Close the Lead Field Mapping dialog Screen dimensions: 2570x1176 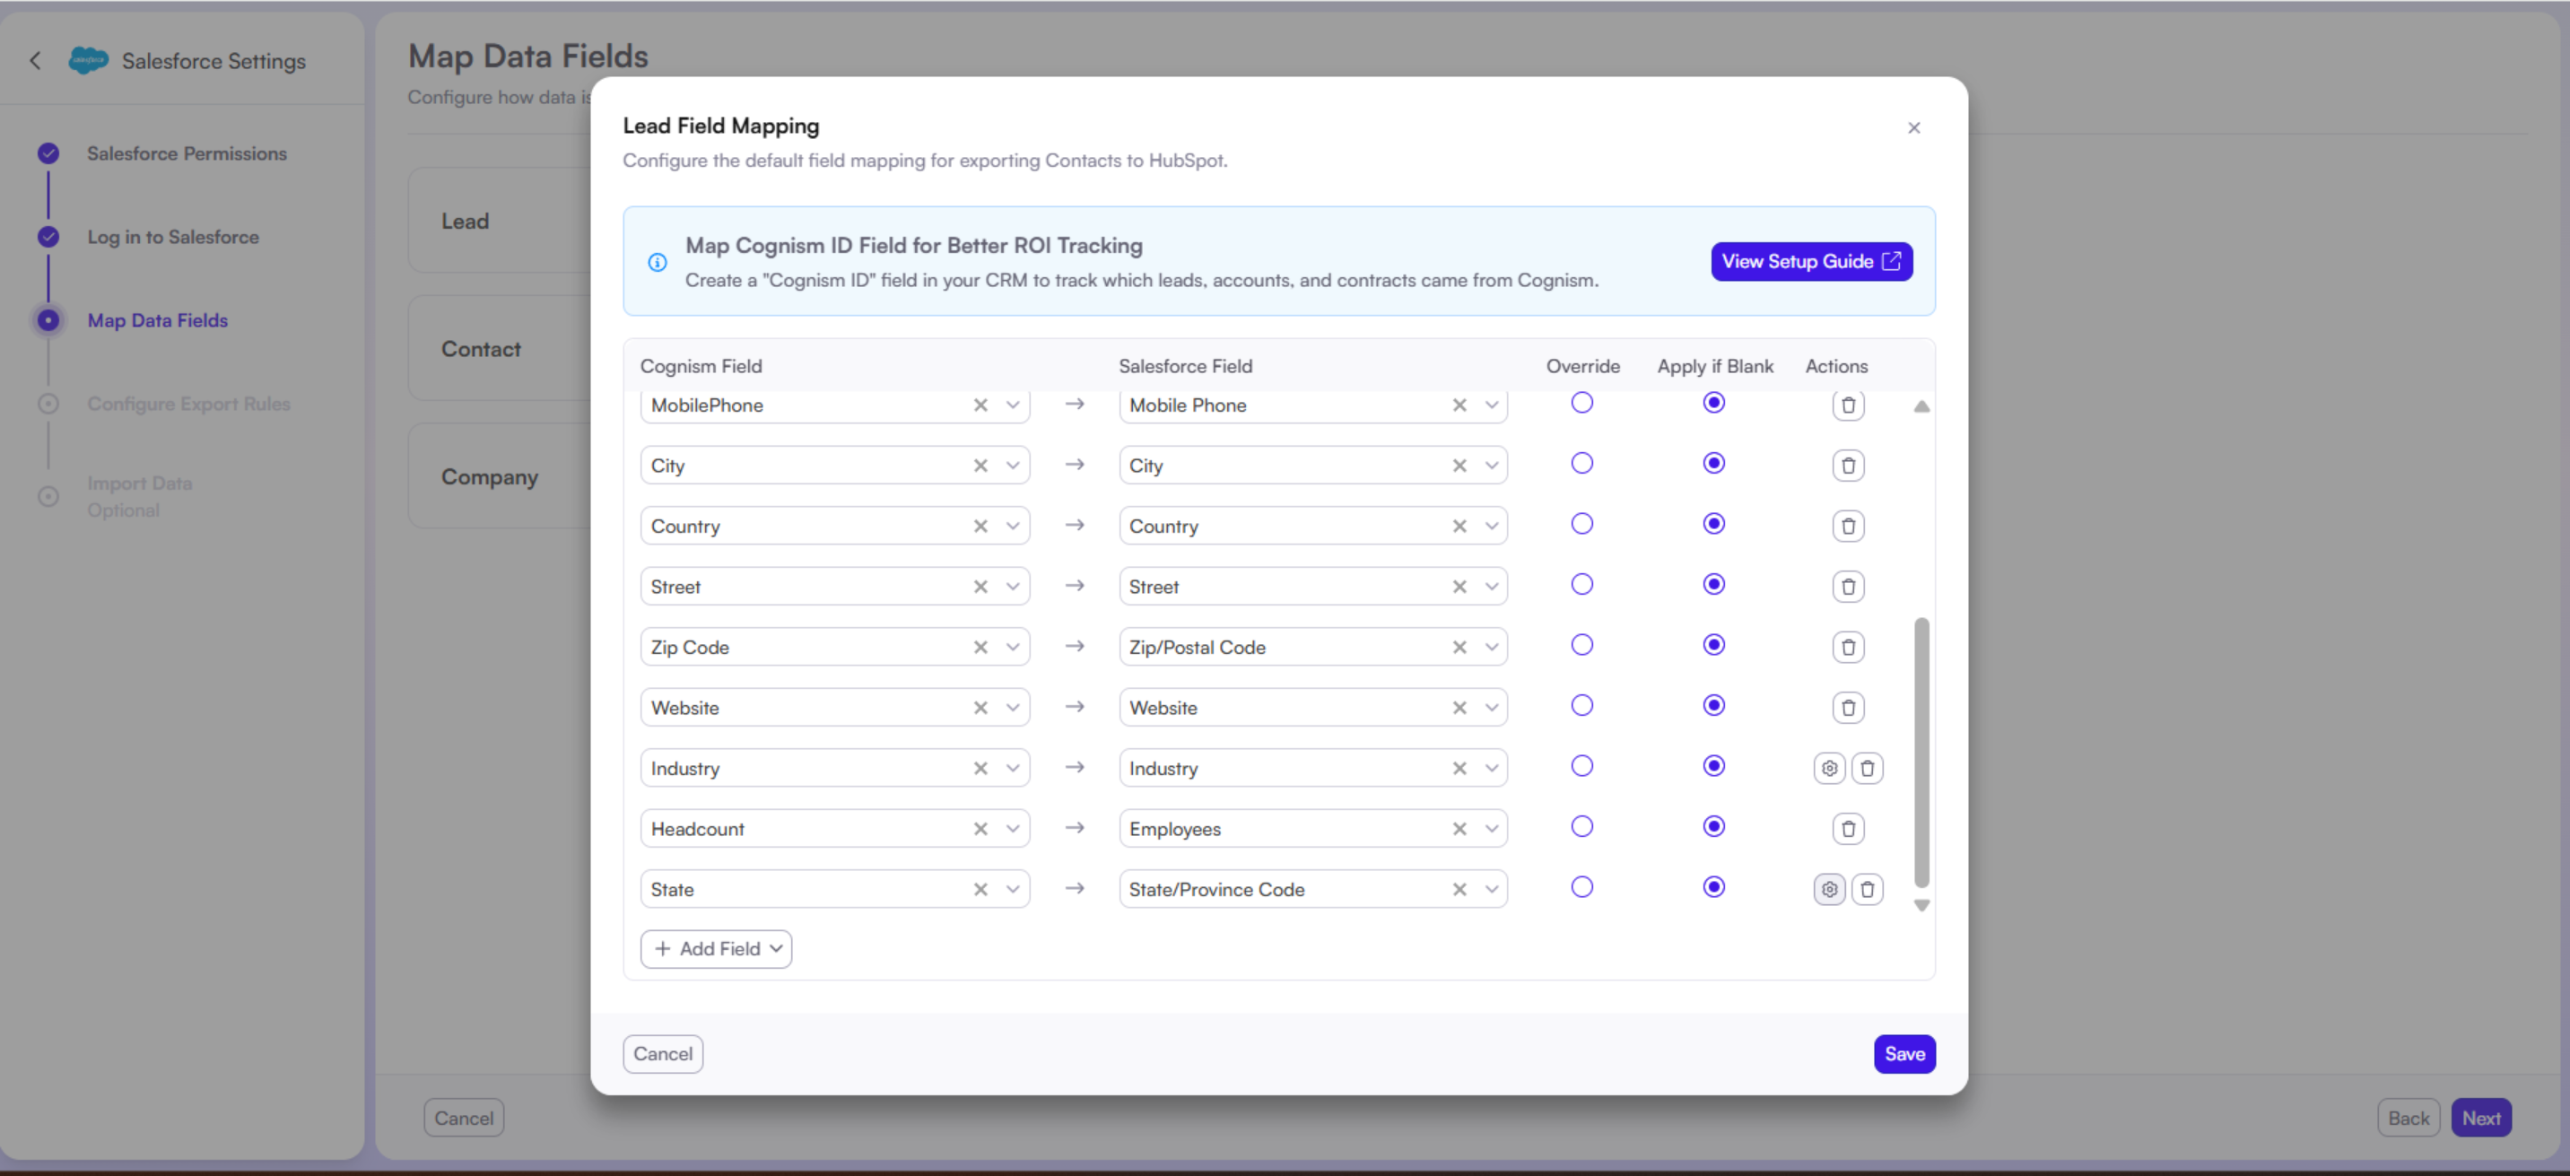(x=1913, y=127)
